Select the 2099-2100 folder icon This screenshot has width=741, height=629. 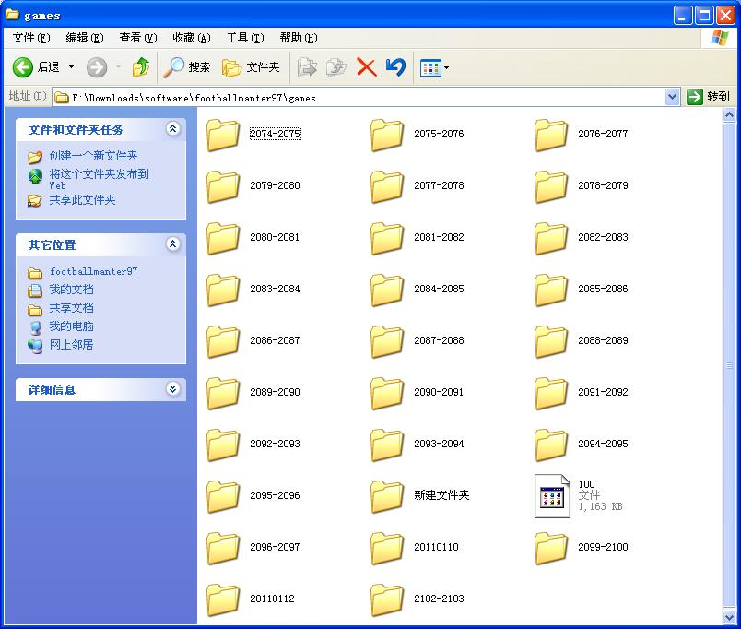(x=551, y=548)
